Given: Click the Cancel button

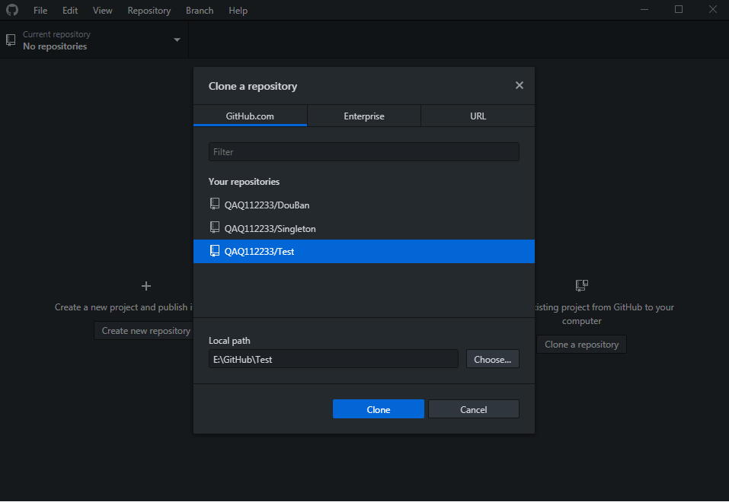Looking at the screenshot, I should coord(473,409).
